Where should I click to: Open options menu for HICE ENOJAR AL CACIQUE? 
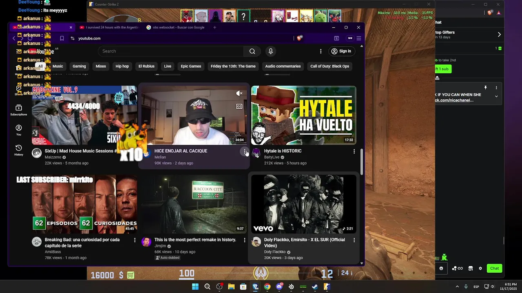pyautogui.click(x=245, y=151)
